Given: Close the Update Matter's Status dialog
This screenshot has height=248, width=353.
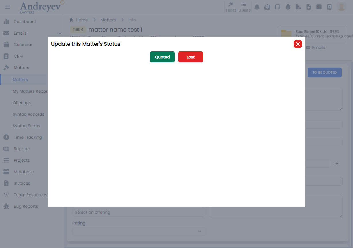Looking at the screenshot, I should click(x=298, y=44).
